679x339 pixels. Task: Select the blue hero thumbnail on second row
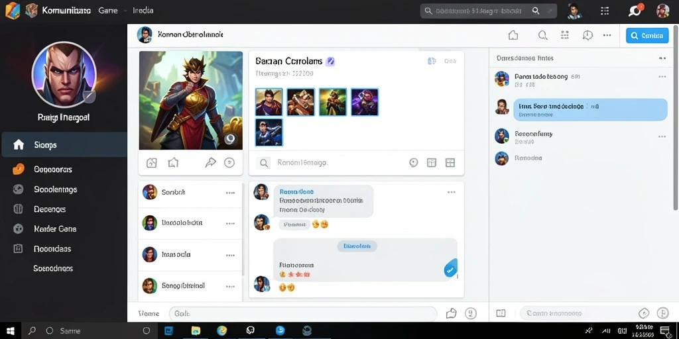[269, 132]
